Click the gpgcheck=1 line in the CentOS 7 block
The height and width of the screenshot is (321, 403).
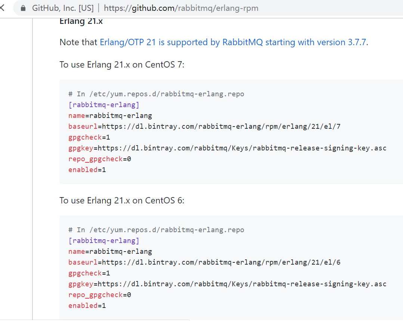89,137
